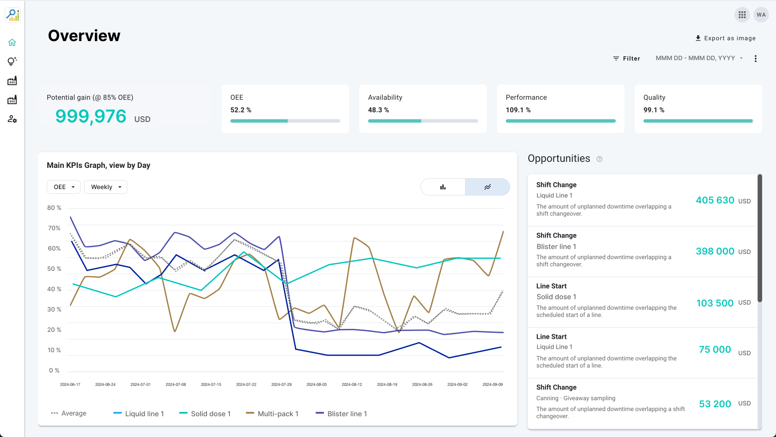
Task: Expand the OEE metric dropdown
Action: point(64,187)
